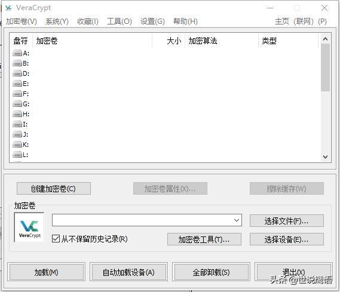Click the 创建加密卷(C) button
This screenshot has height=292, width=340.
[54, 189]
